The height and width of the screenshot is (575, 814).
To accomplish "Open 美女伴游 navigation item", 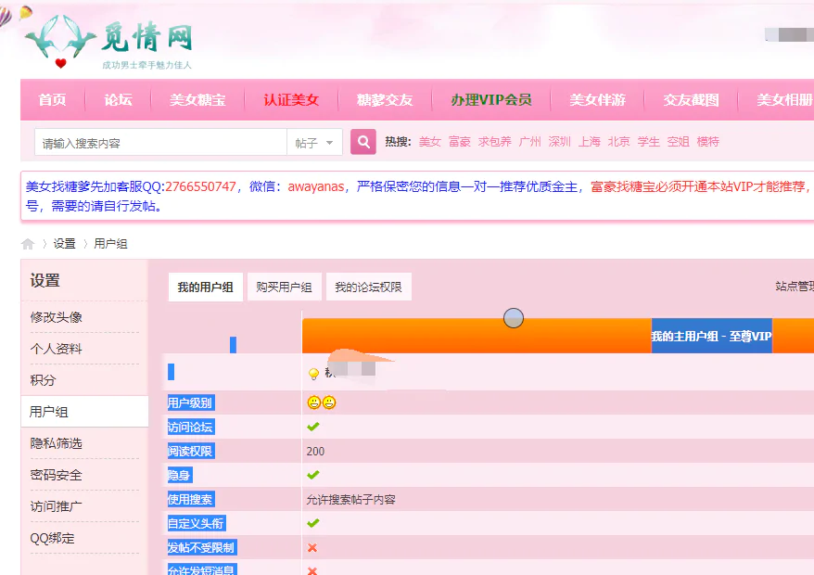I will pos(598,100).
